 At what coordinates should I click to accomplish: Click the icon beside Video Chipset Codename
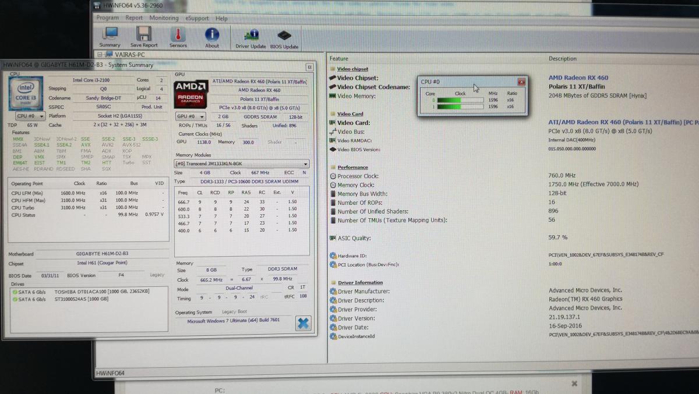(333, 87)
